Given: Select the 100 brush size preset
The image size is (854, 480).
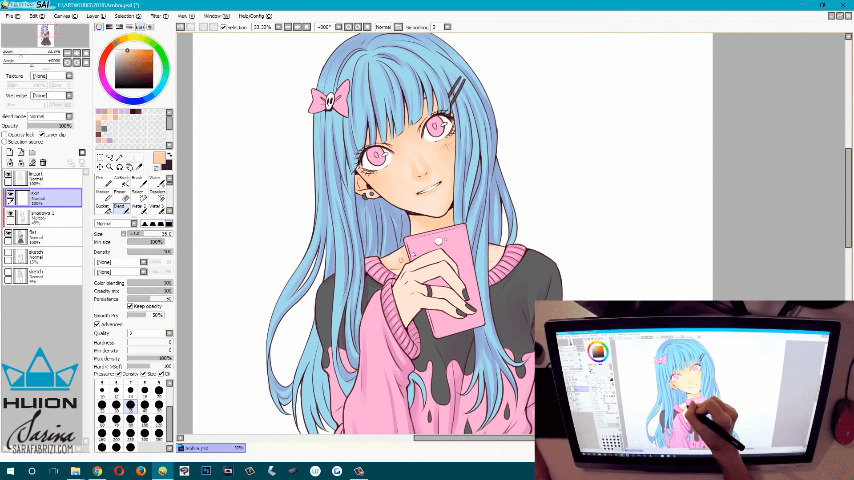Looking at the screenshot, I should [x=145, y=420].
